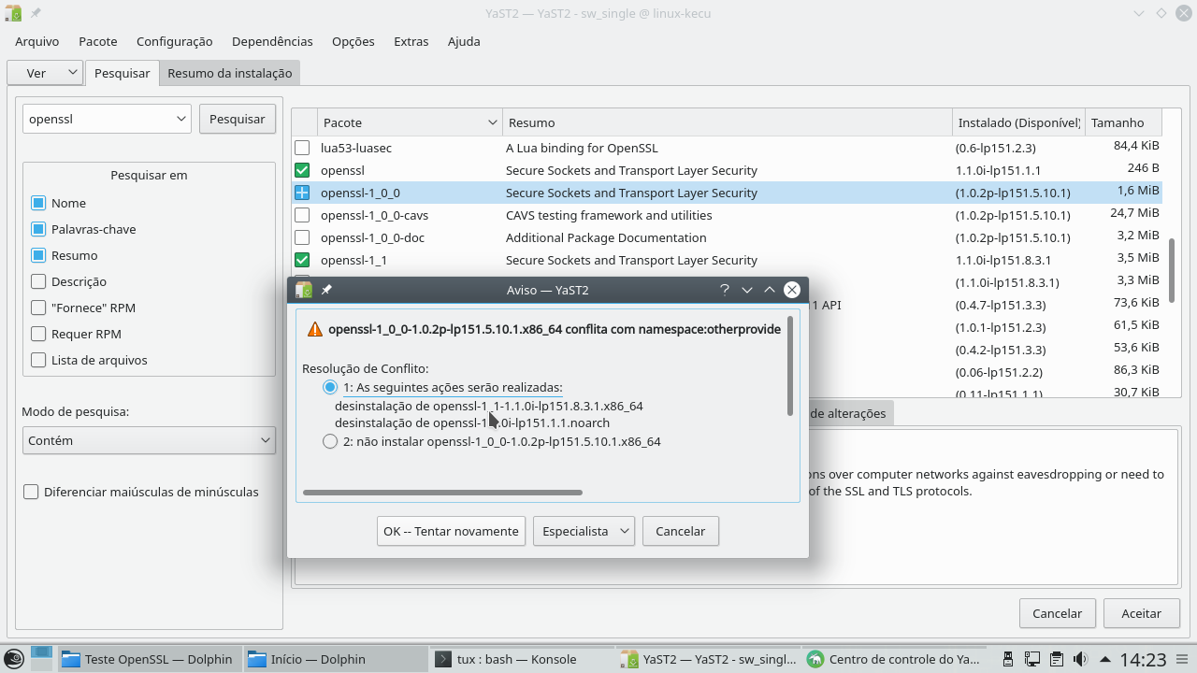Switch to the tux bash Konsole taskbar entry
Viewport: 1197px width, 673px height.
523,659
